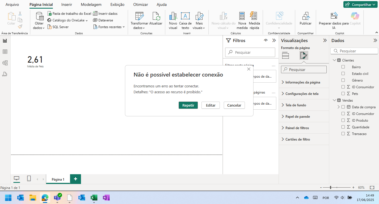Click the format page paintbrush icon
The height and width of the screenshot is (204, 379).
304,55
